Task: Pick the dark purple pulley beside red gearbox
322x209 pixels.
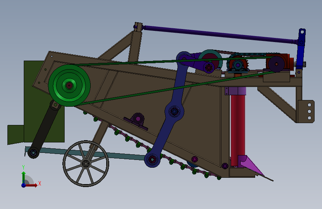Action: point(276,64)
